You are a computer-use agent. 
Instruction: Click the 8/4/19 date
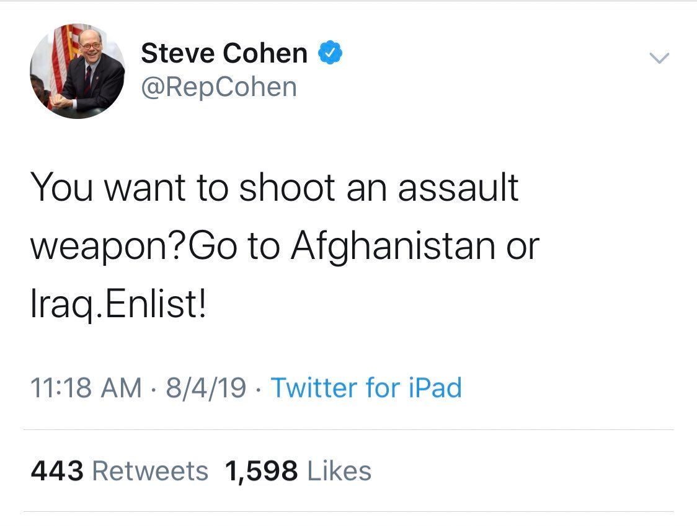pos(206,388)
